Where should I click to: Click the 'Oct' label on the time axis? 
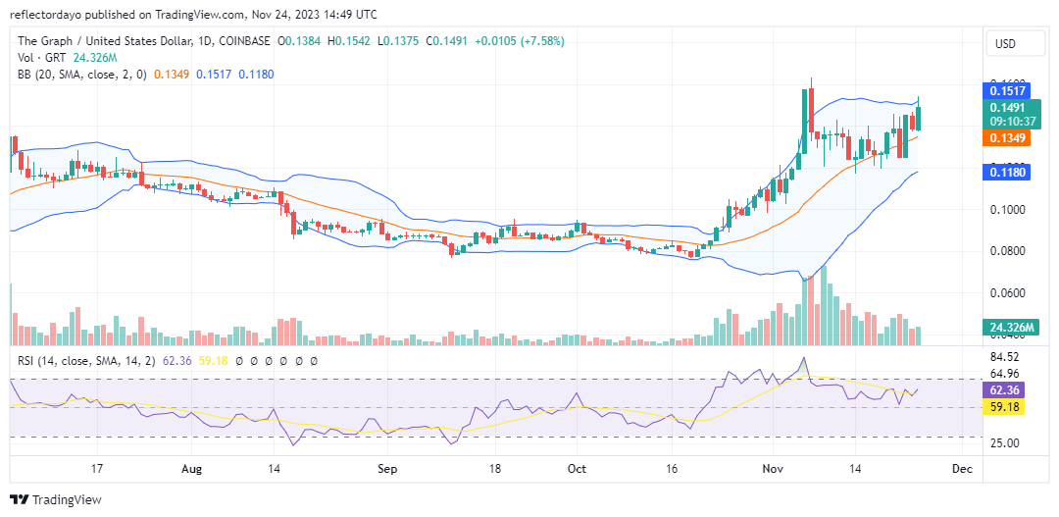pyautogui.click(x=577, y=468)
